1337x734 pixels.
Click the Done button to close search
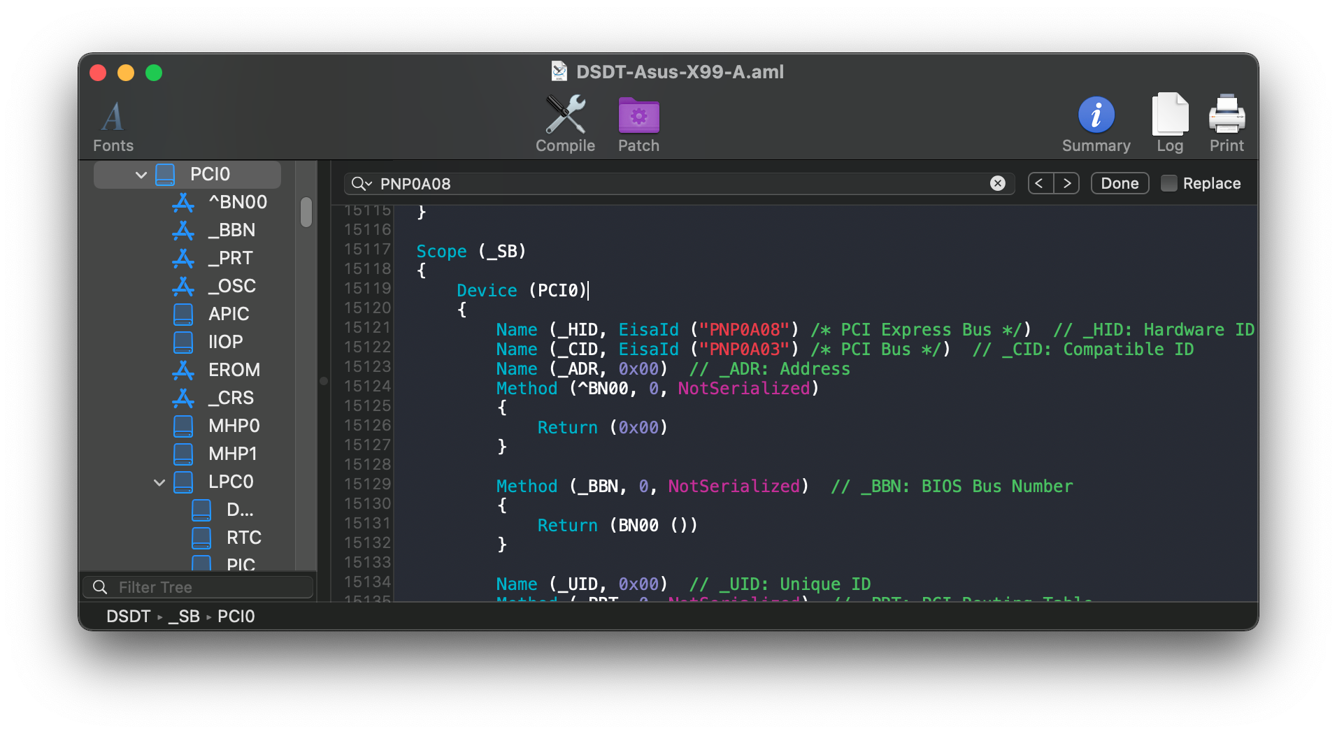pos(1119,182)
